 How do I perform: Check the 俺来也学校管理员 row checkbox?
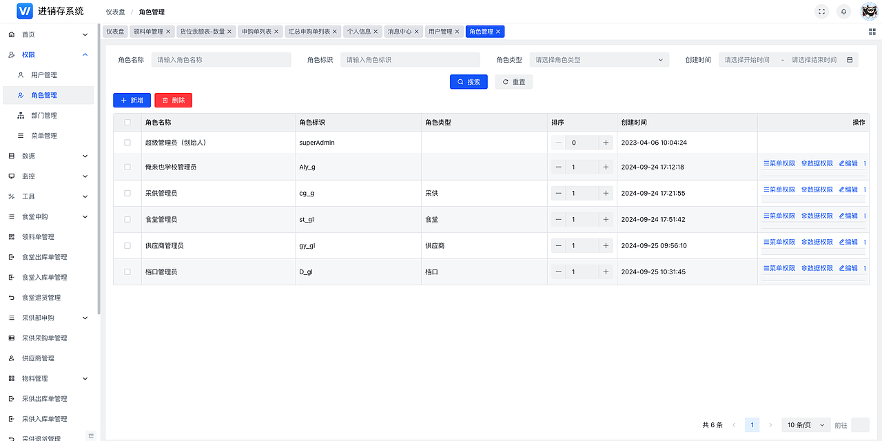click(x=127, y=167)
